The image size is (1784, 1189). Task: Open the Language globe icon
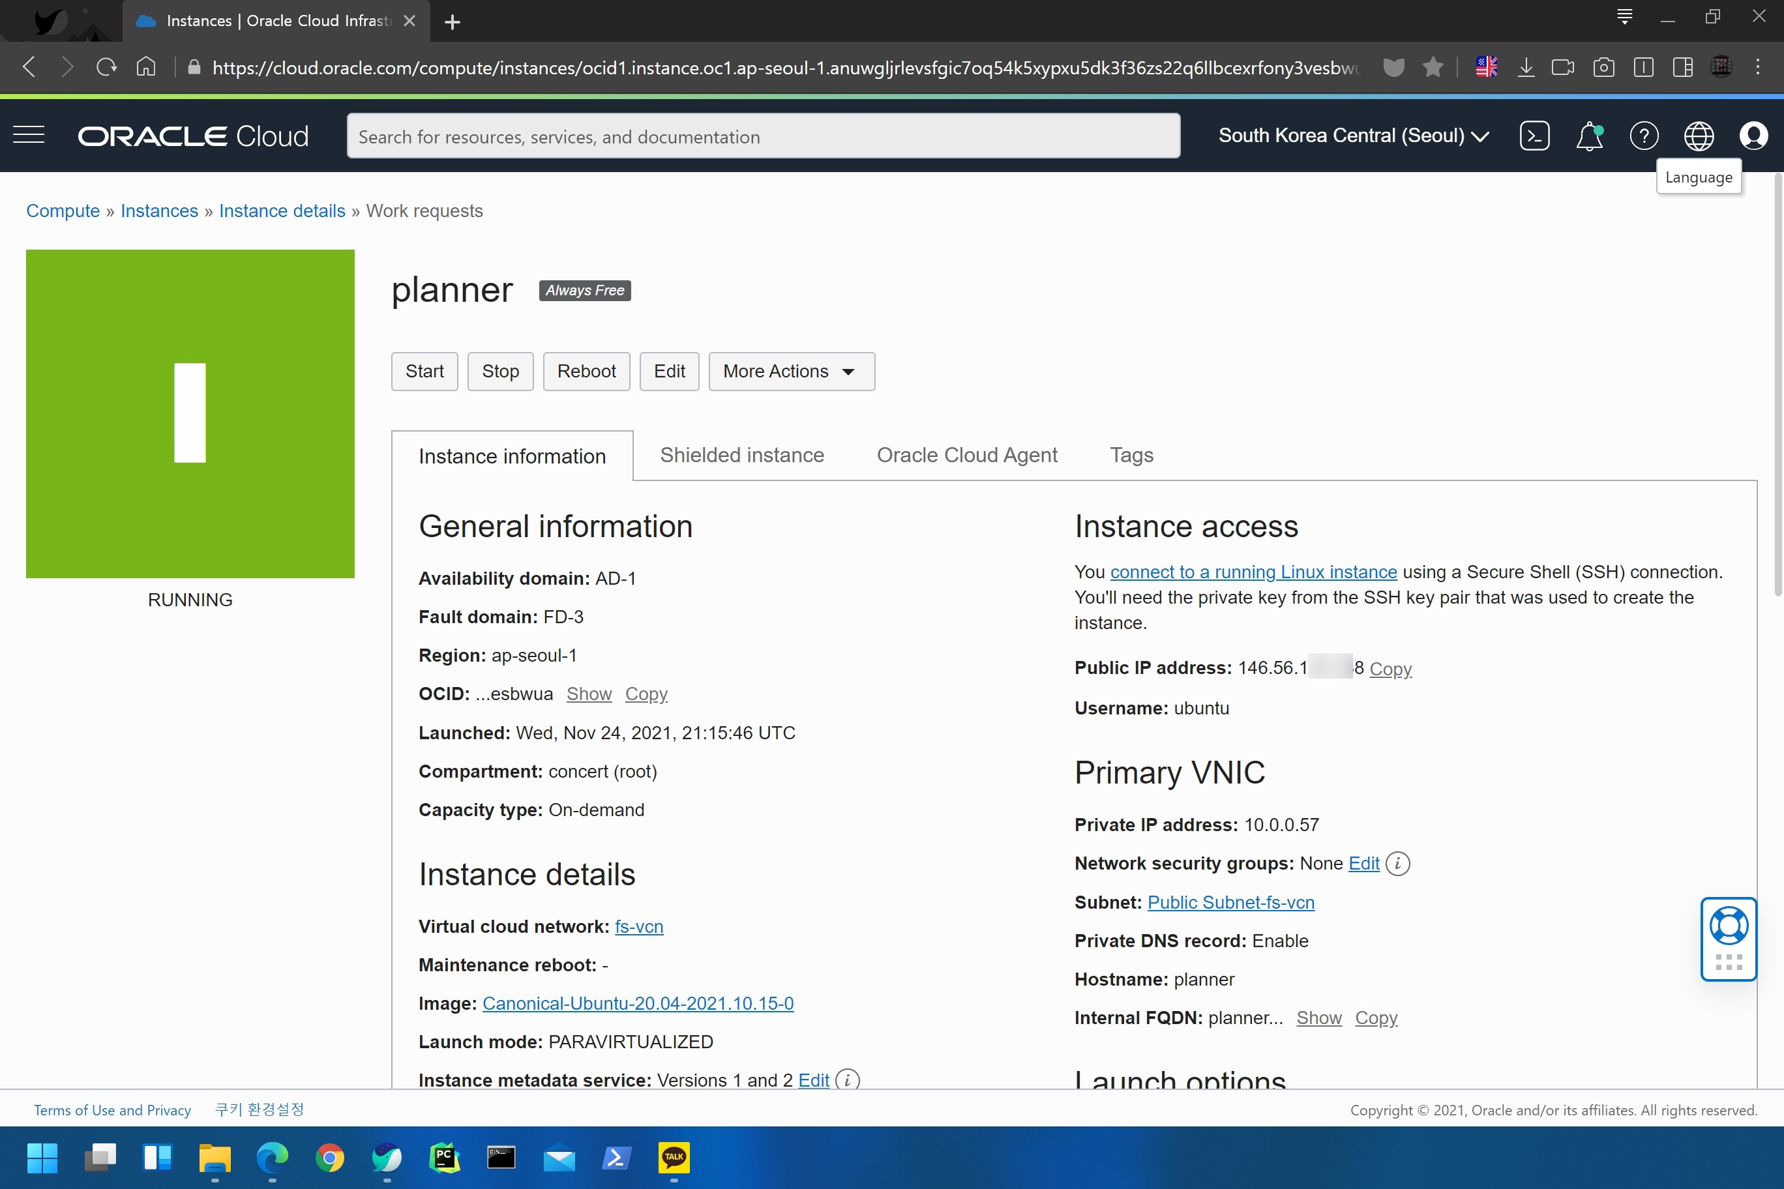click(1699, 136)
